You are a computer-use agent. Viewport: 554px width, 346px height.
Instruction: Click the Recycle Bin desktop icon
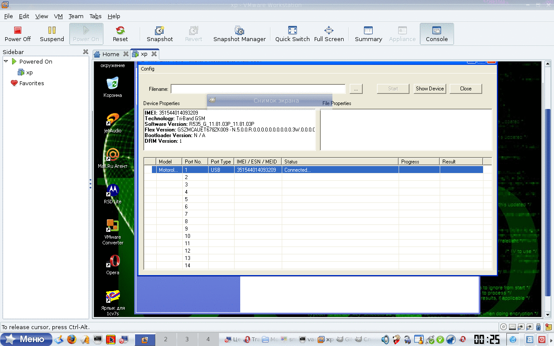113,86
